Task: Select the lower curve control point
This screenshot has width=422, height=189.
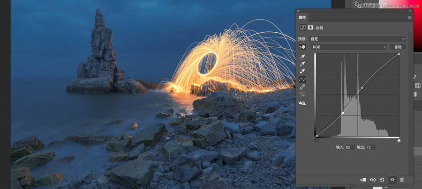Action: pos(343,113)
